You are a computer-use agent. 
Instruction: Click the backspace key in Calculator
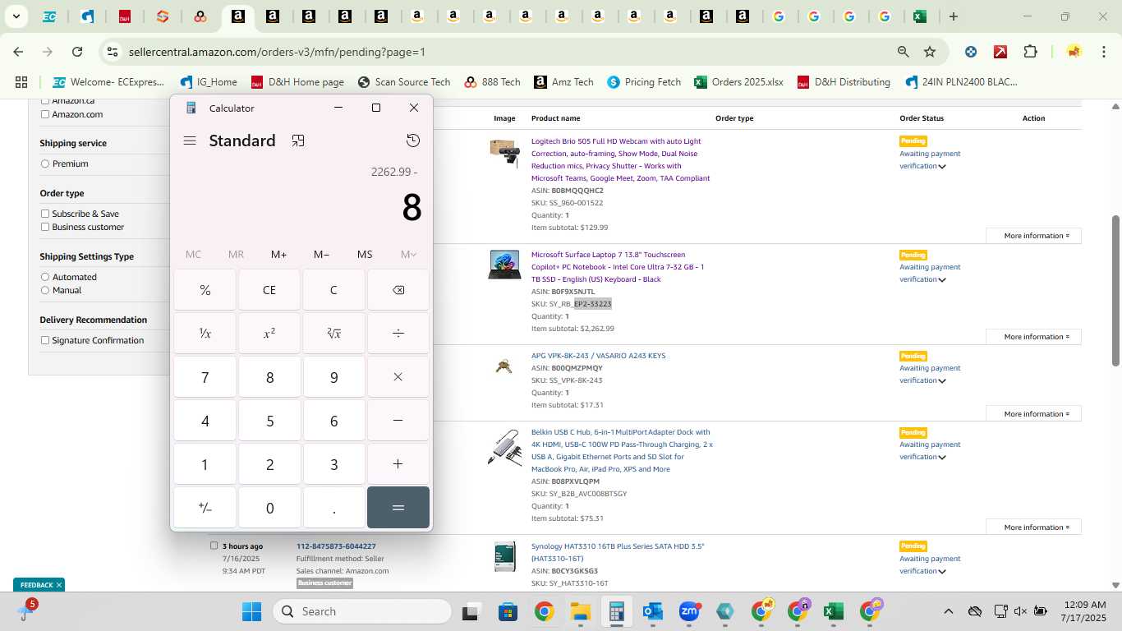(398, 290)
